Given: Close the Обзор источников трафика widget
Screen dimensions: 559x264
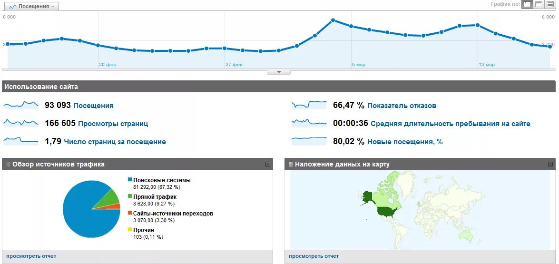Looking at the screenshot, I should coord(268,164).
